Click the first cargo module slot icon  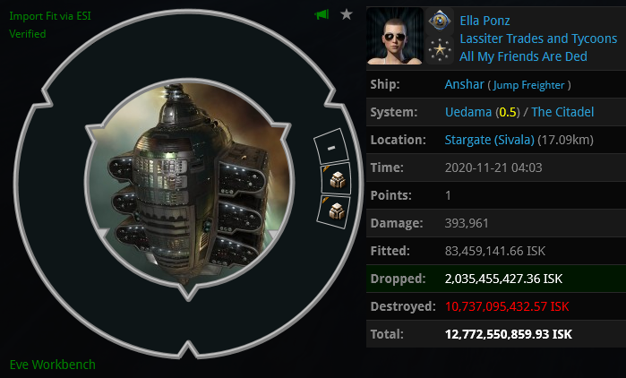click(337, 179)
